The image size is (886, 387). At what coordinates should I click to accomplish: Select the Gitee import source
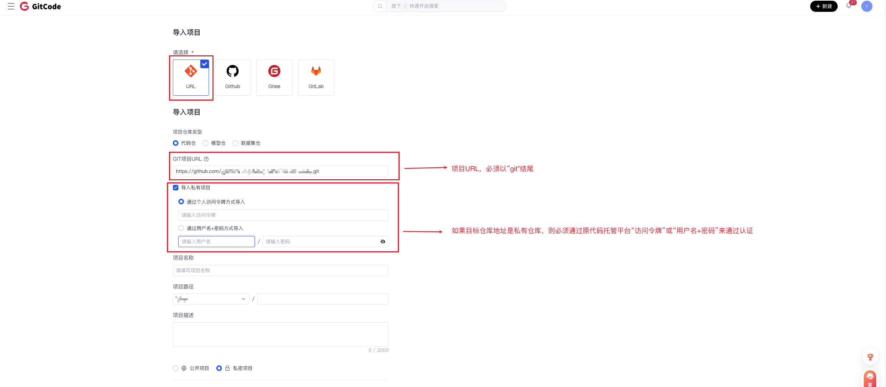click(274, 77)
